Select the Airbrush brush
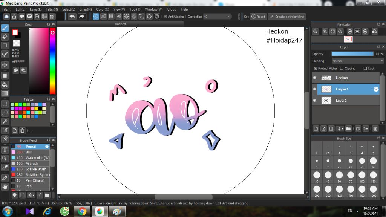 pos(30,164)
